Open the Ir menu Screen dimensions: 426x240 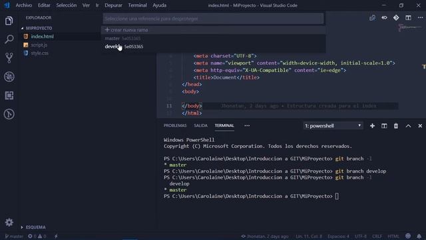(x=97, y=5)
